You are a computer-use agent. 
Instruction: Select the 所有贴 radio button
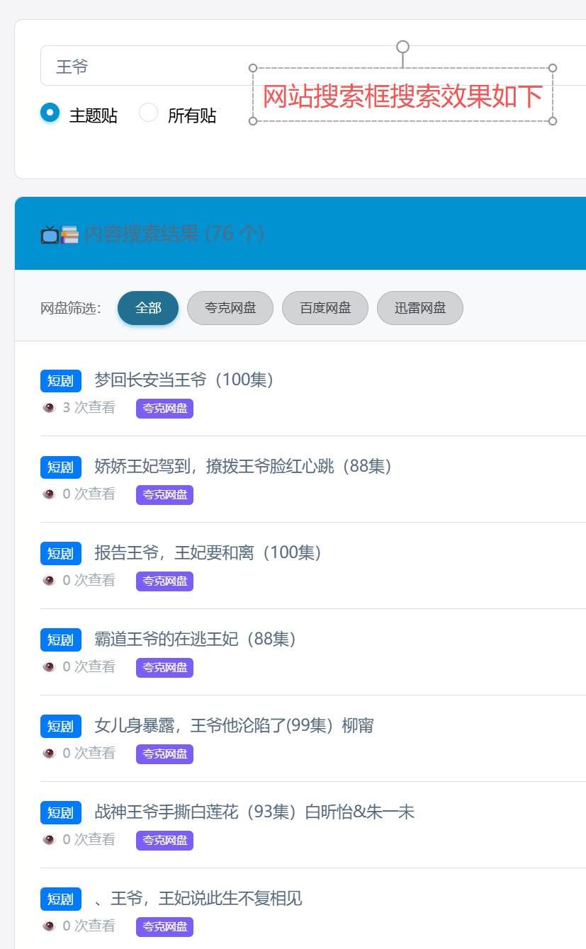148,113
